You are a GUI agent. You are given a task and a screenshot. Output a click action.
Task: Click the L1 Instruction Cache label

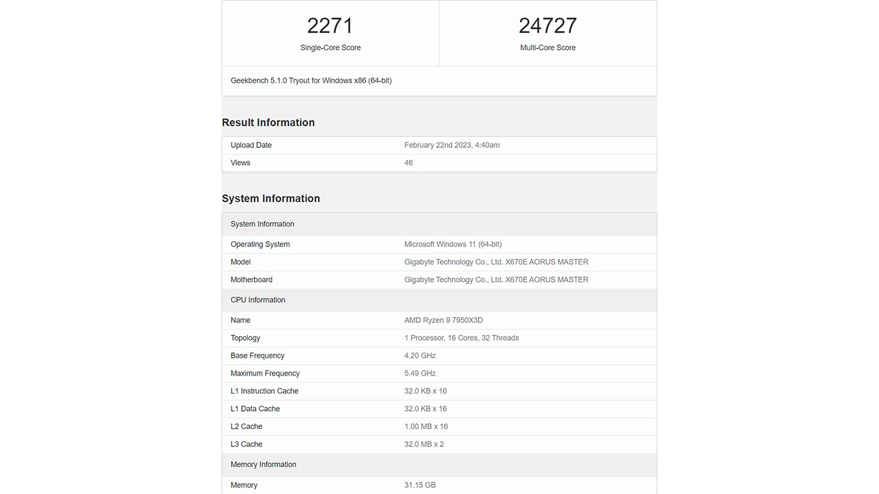pyautogui.click(x=264, y=391)
